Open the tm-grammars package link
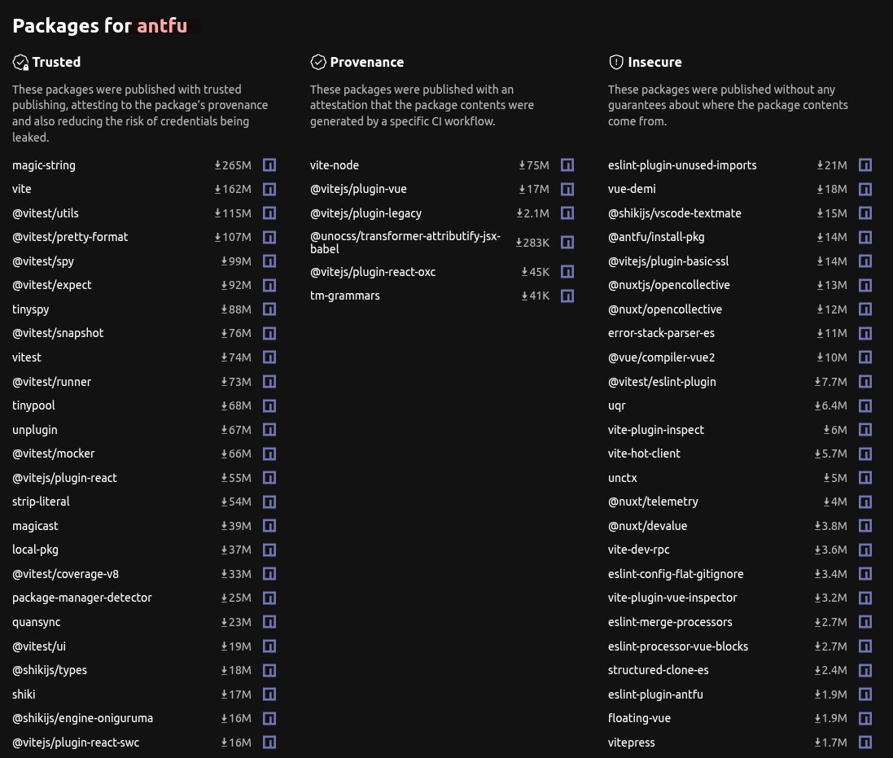 [x=344, y=296]
